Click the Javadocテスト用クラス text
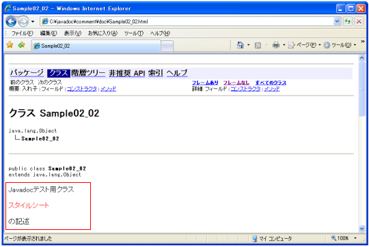Viewport: 369px width, 247px height. tap(41, 190)
